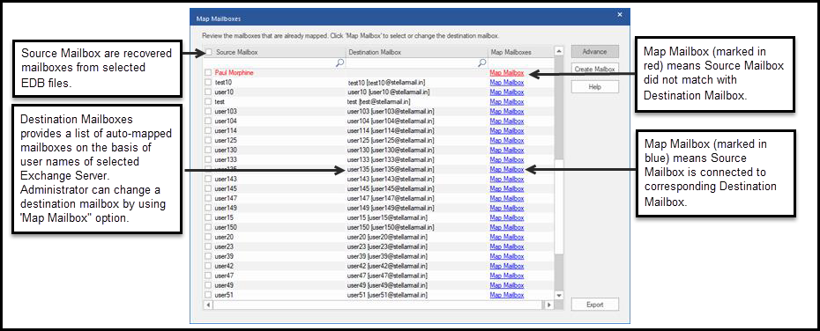
Task: Check the Paul Morphine mailbox checkbox
Action: pyautogui.click(x=208, y=72)
